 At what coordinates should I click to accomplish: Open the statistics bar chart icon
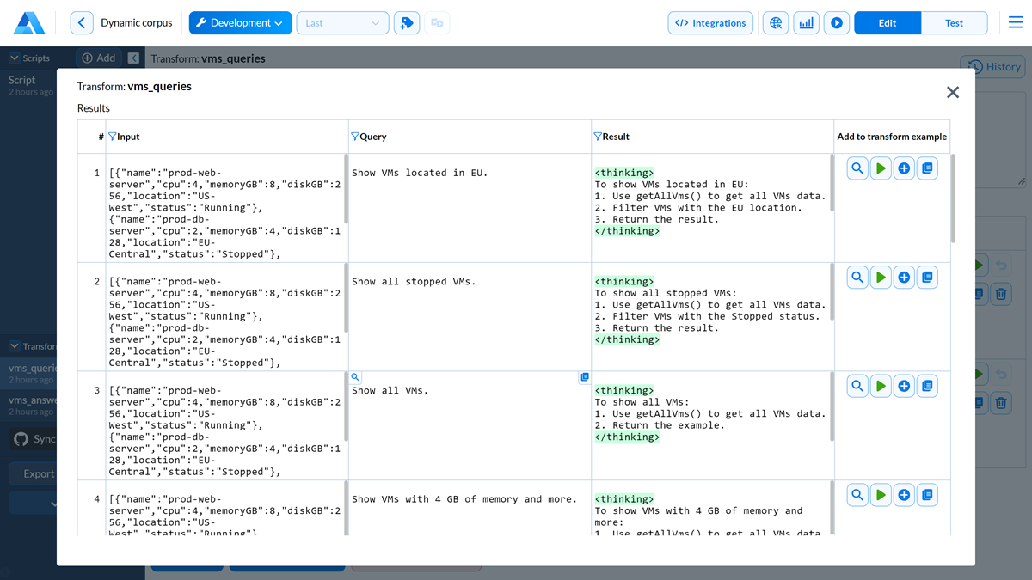click(x=806, y=23)
